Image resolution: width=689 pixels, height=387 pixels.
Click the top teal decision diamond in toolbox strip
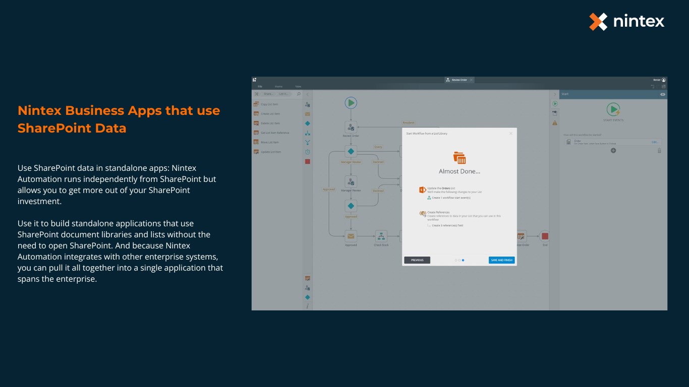pos(308,123)
